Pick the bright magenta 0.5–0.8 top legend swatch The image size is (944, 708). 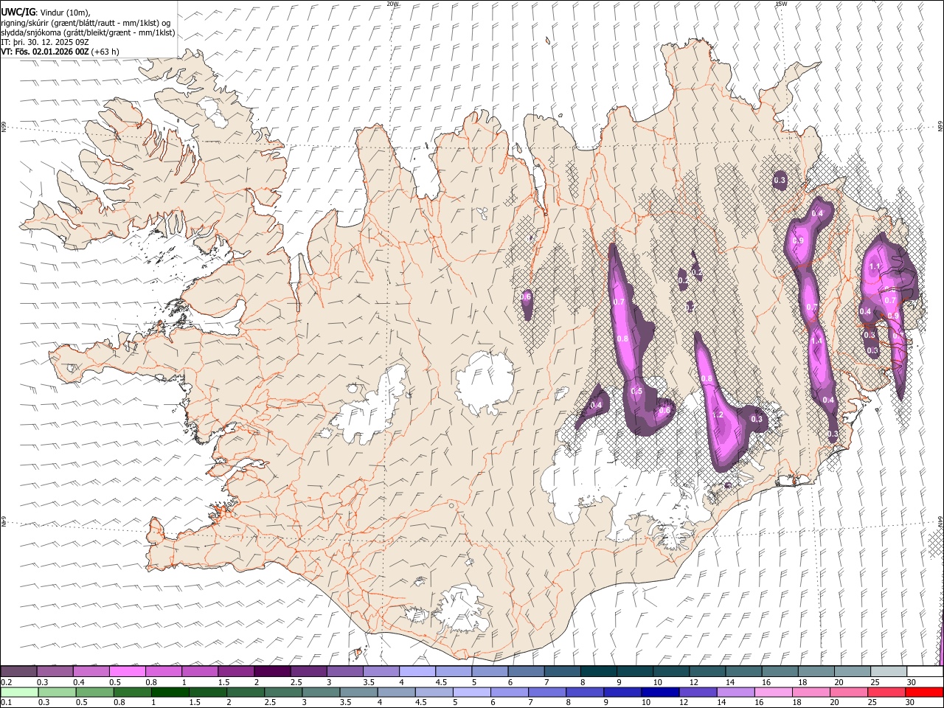[127, 671]
